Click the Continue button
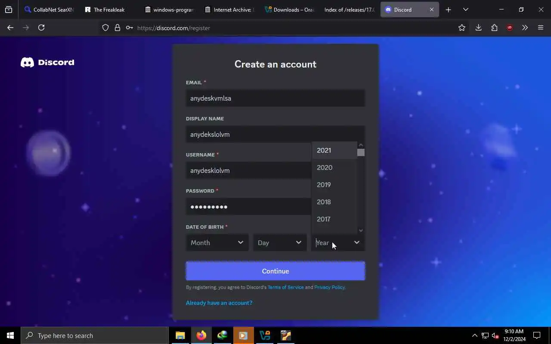This screenshot has width=551, height=344. tap(275, 271)
